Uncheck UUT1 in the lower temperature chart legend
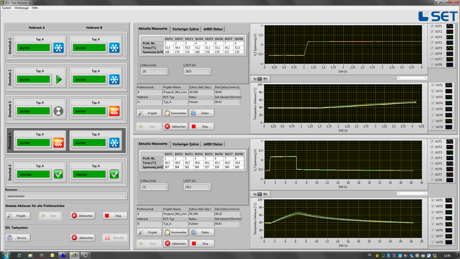This screenshot has height=259, width=460. point(433,200)
